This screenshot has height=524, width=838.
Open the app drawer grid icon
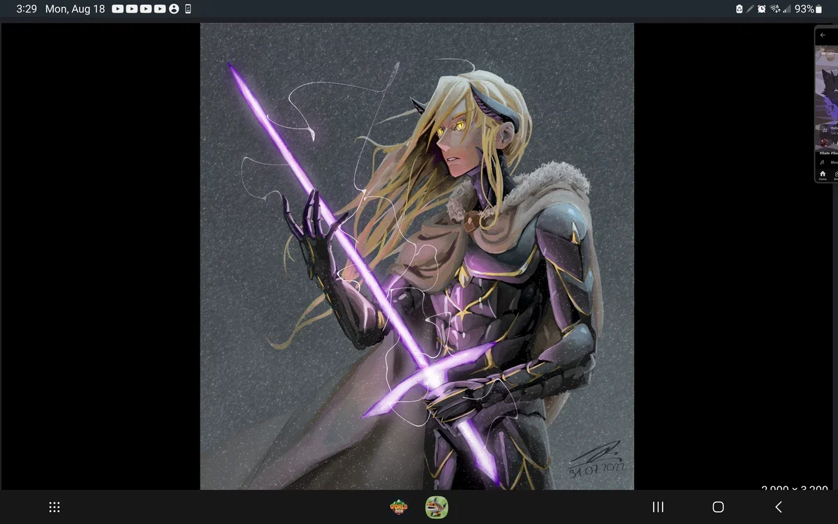(x=54, y=507)
